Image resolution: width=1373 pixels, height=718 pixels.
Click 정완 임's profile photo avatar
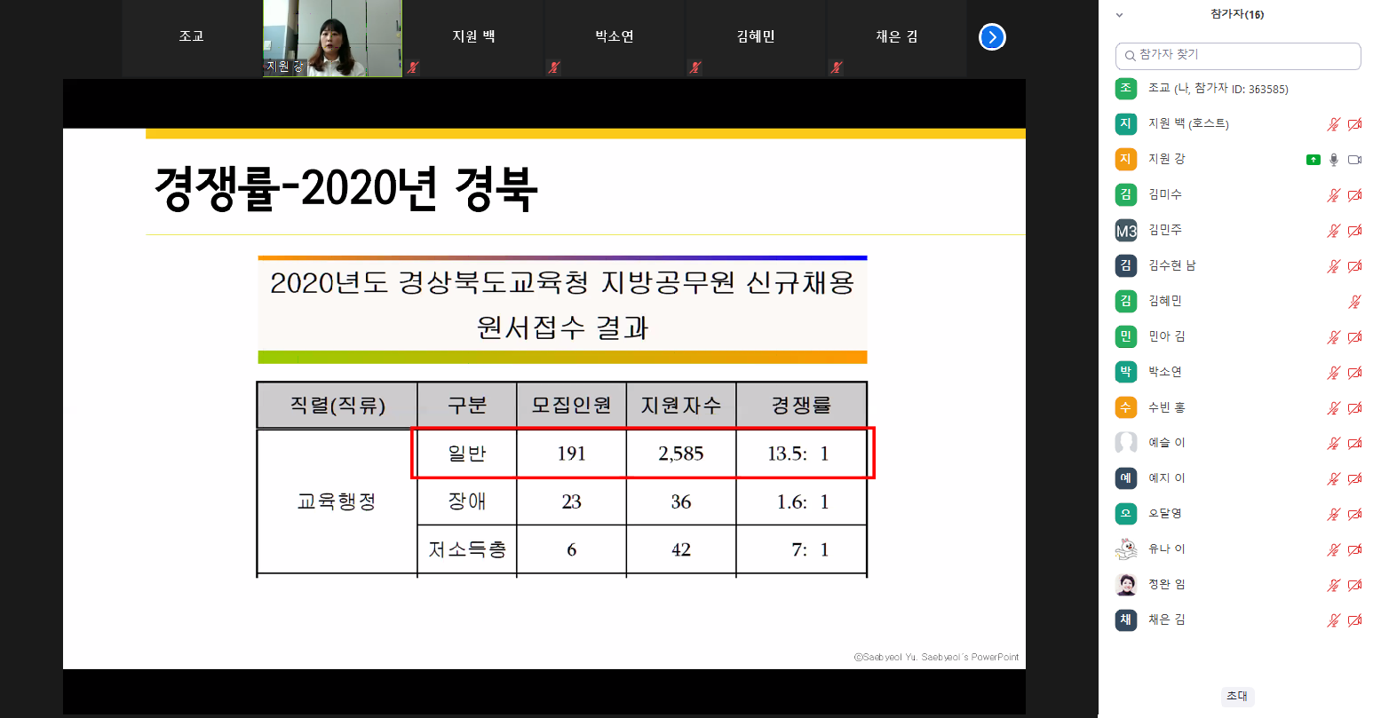tap(1126, 585)
